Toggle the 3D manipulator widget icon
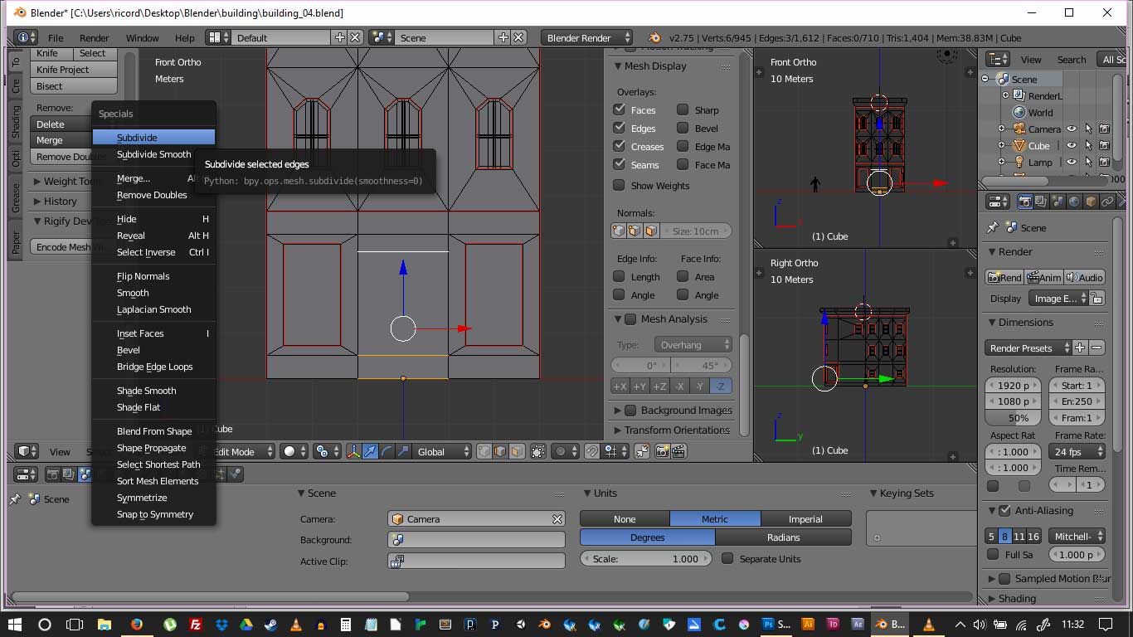The height and width of the screenshot is (637, 1133). tap(354, 452)
